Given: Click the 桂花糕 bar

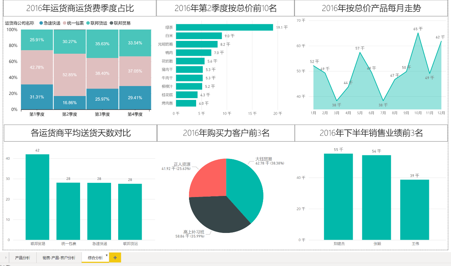Looking at the screenshot, I should (187, 95).
